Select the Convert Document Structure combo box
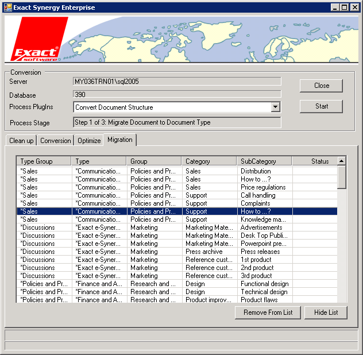 [177, 107]
